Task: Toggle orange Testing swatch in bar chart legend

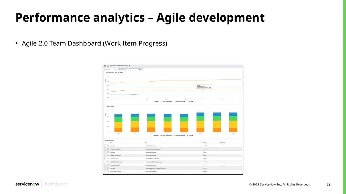Action: point(188,135)
